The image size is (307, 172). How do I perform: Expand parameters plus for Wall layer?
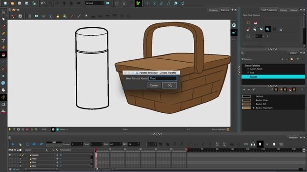pos(57,159)
